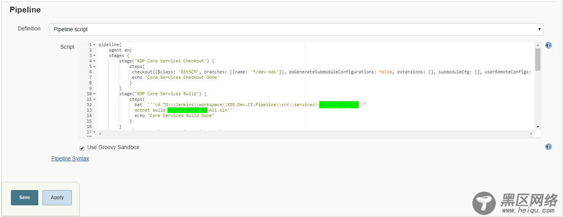
Task: Open the Definition dropdown showing Pipeline script
Action: pyautogui.click(x=296, y=29)
